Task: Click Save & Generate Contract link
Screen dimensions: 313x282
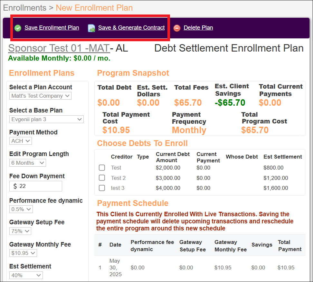Action: click(131, 28)
